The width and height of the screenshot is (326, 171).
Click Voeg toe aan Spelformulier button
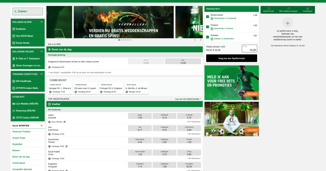click(x=231, y=58)
